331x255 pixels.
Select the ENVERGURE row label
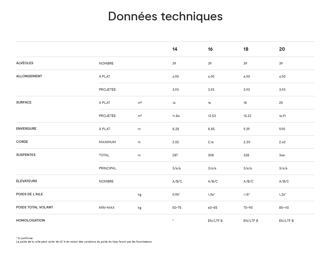click(26, 129)
